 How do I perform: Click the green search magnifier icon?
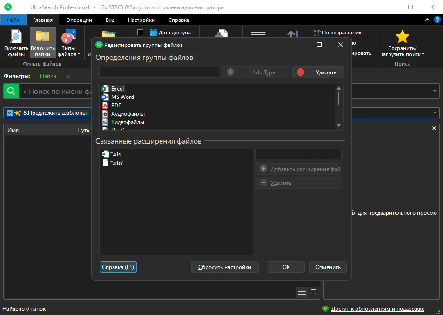pyautogui.click(x=11, y=91)
